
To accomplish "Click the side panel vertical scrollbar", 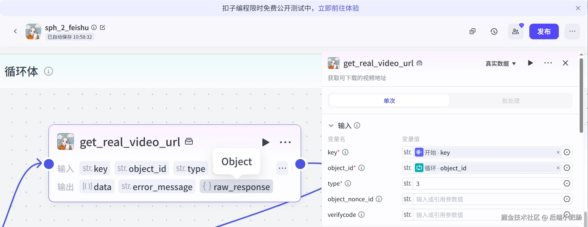I will tap(581, 95).
